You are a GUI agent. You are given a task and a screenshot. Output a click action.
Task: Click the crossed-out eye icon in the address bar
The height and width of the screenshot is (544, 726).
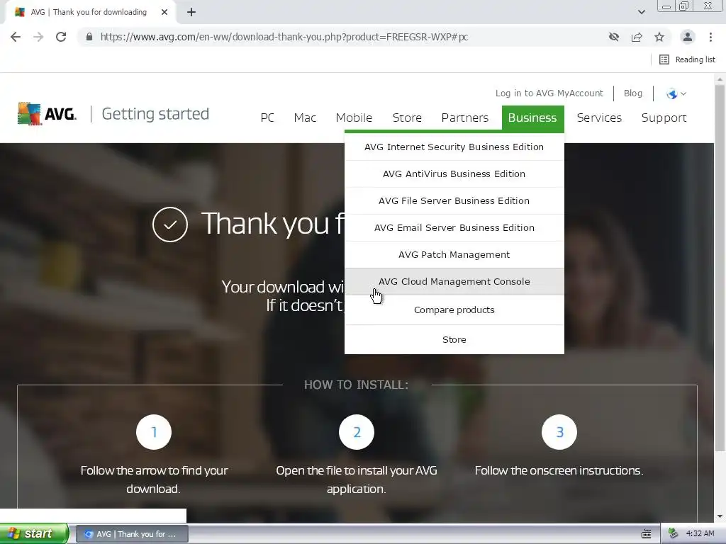(614, 37)
